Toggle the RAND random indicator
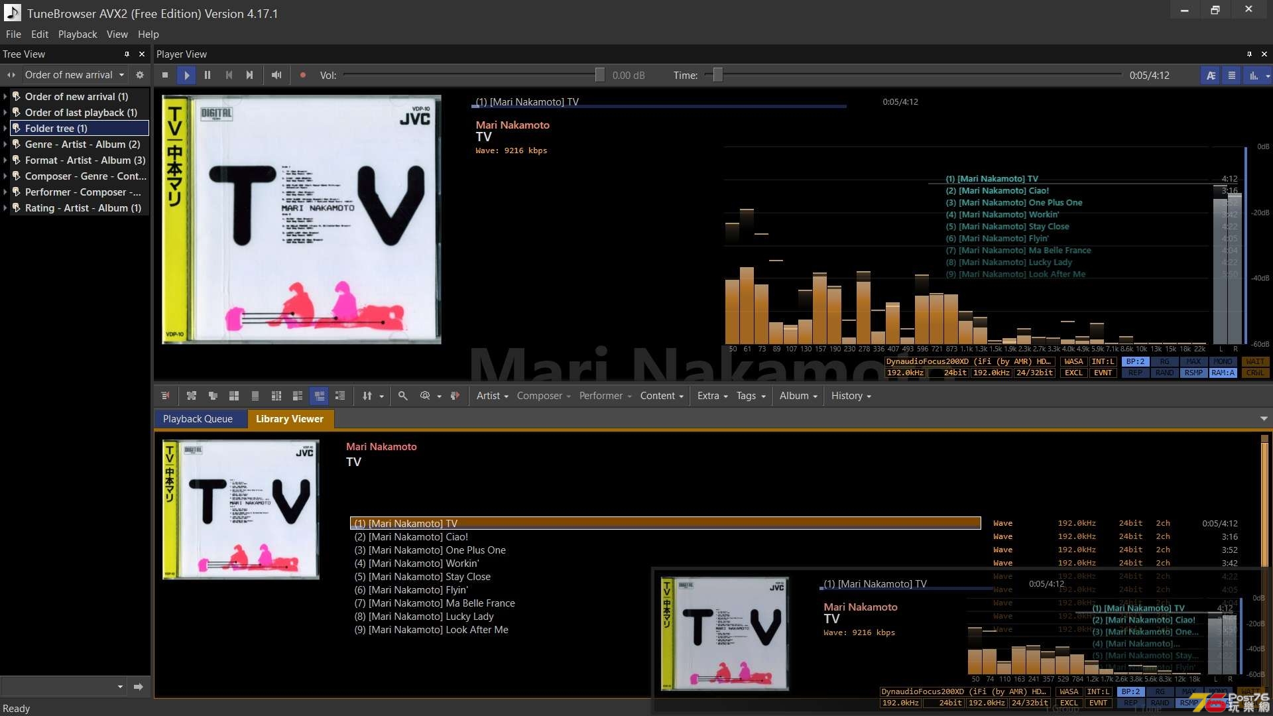This screenshot has width=1273, height=716. pyautogui.click(x=1164, y=373)
